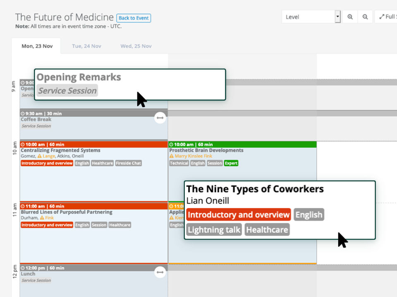Viewport: 397px width, 297px height.
Task: Open the Level dropdown
Action: click(x=311, y=17)
